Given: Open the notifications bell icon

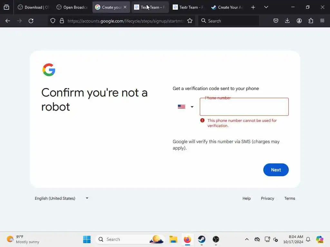Looking at the screenshot, I should pyautogui.click(x=308, y=239).
